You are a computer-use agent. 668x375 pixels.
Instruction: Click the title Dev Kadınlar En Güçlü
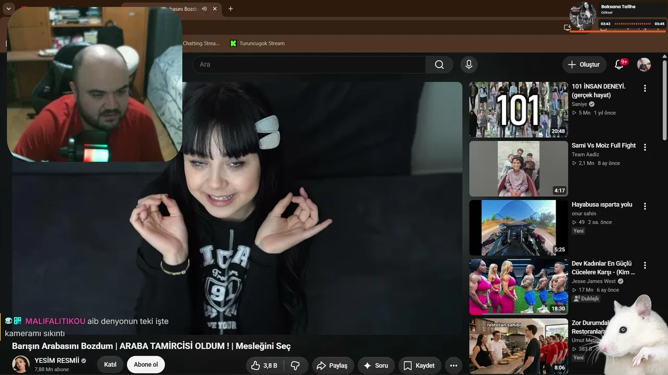tap(603, 268)
